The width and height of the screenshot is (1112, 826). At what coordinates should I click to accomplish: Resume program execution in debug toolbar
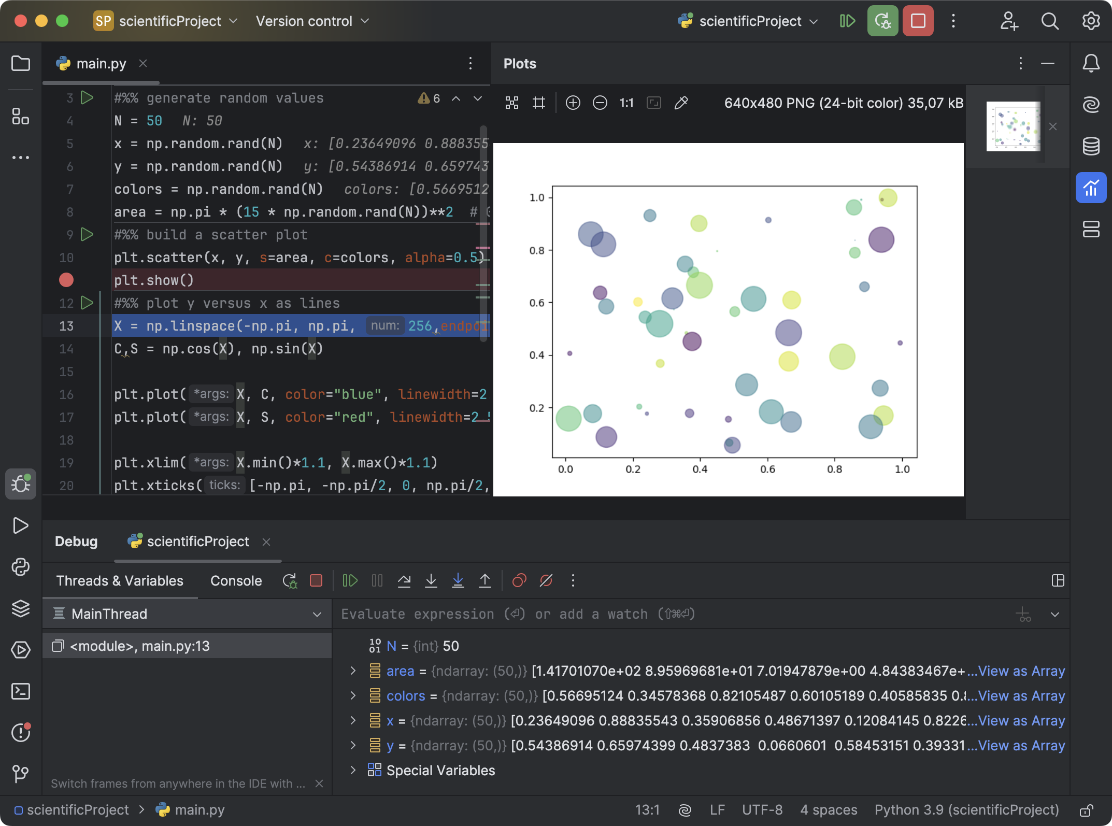[350, 580]
